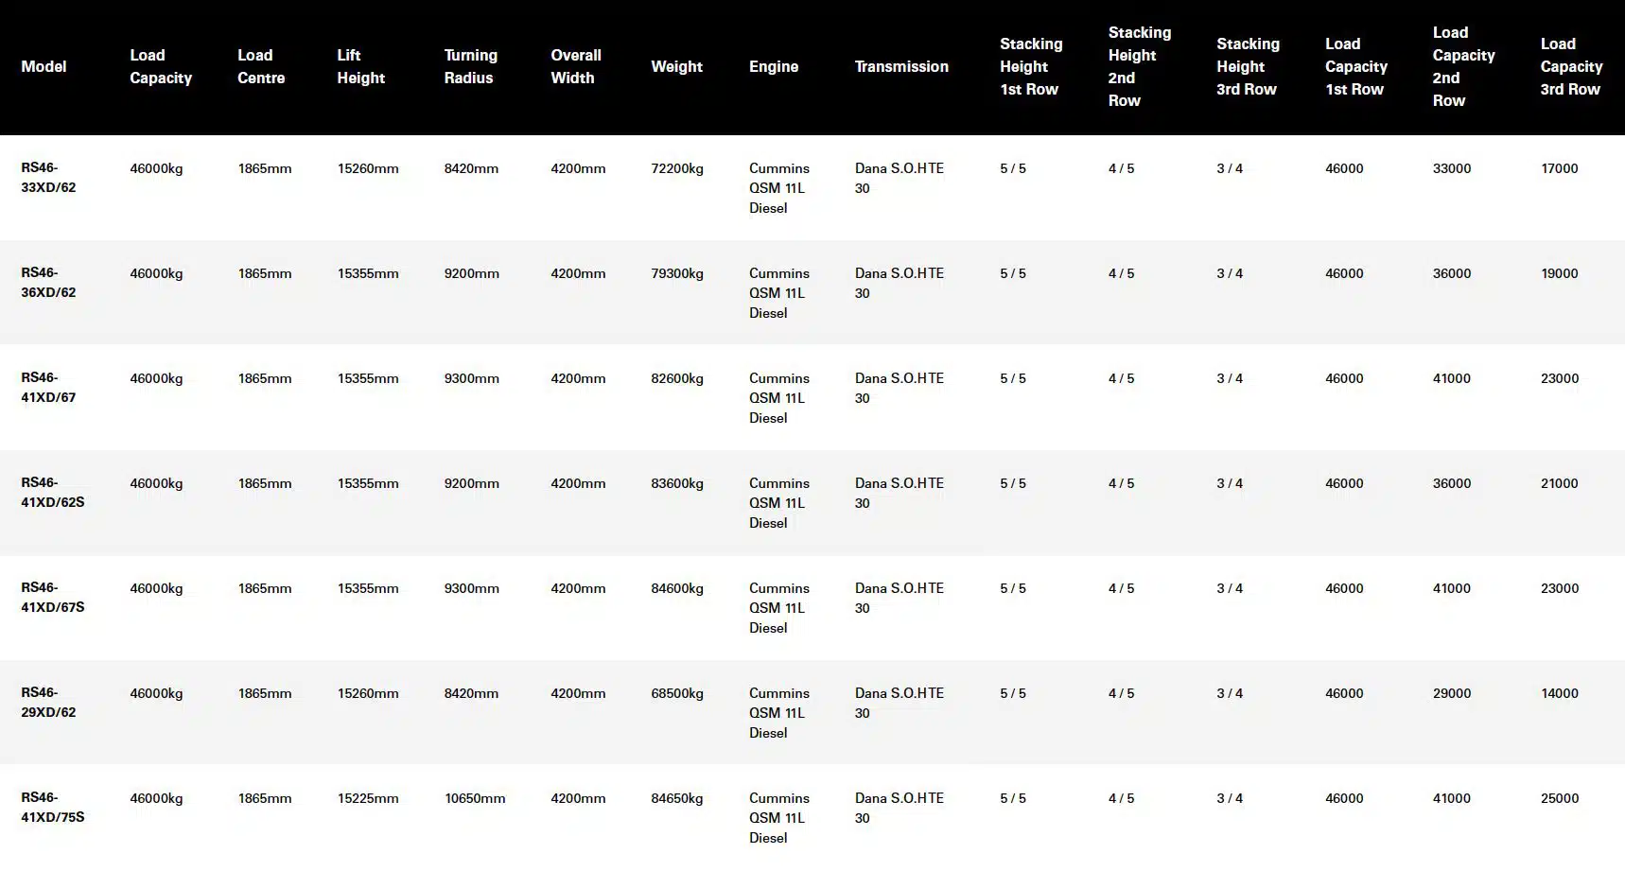The width and height of the screenshot is (1625, 871).
Task: Click the Load Capacity 3rd Row header
Action: 1571,66
